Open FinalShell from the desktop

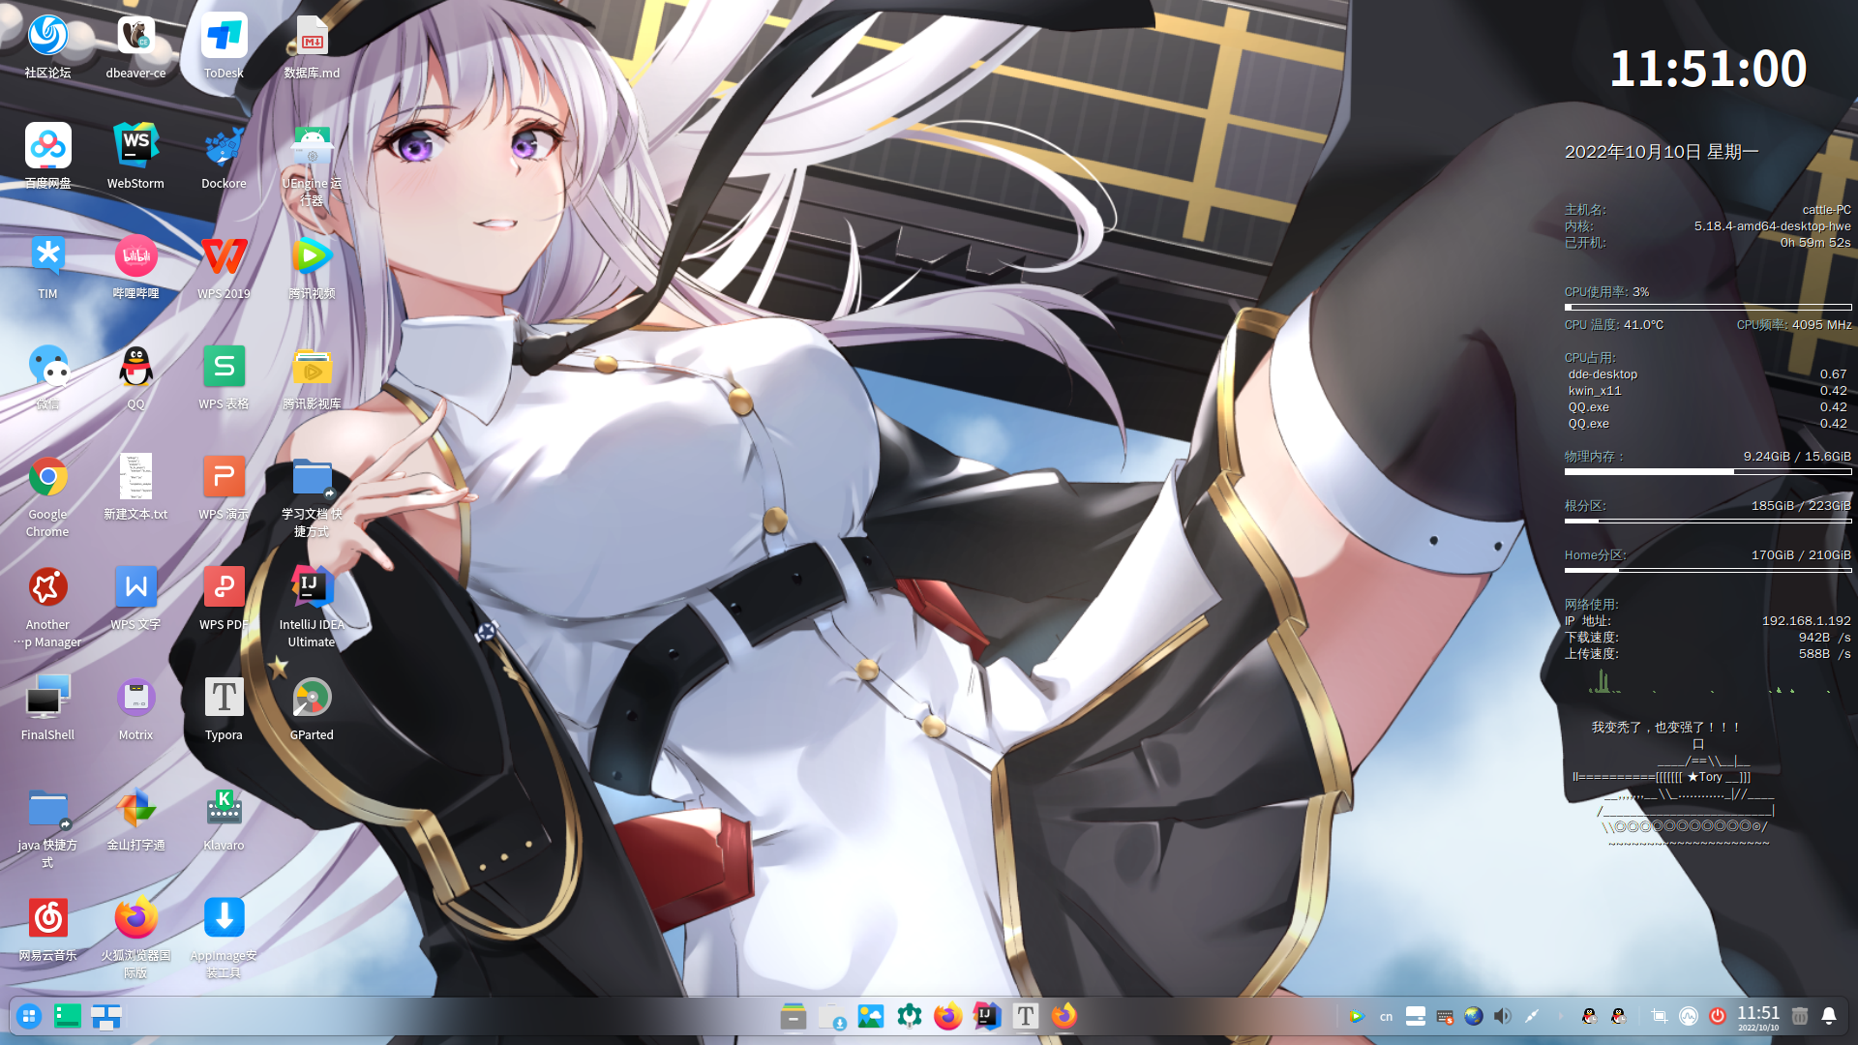click(46, 697)
